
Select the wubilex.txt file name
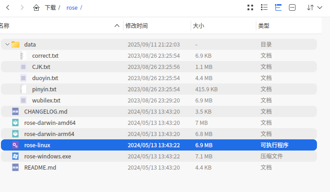point(46,100)
